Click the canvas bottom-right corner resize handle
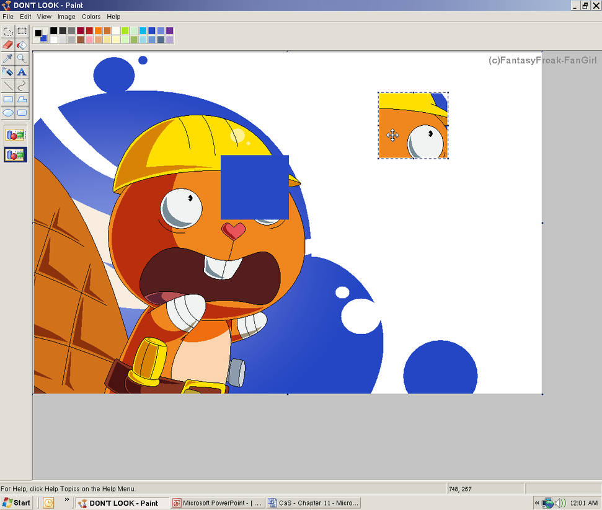 coord(542,394)
